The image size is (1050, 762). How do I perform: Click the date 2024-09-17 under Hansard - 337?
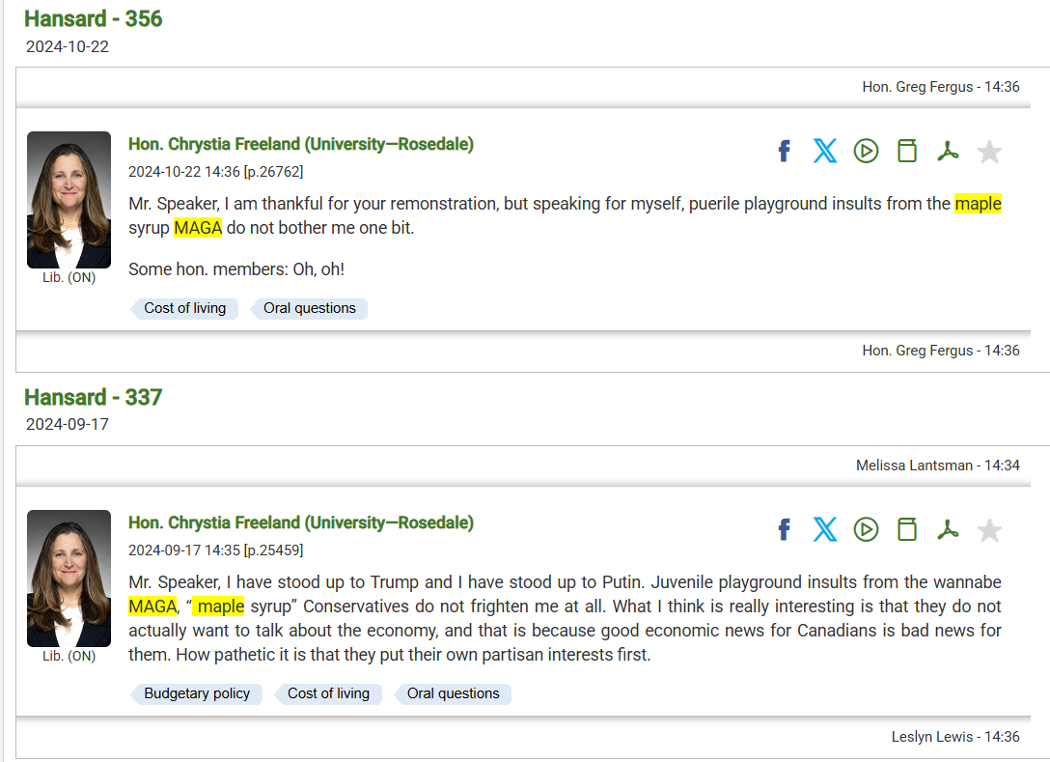(67, 425)
